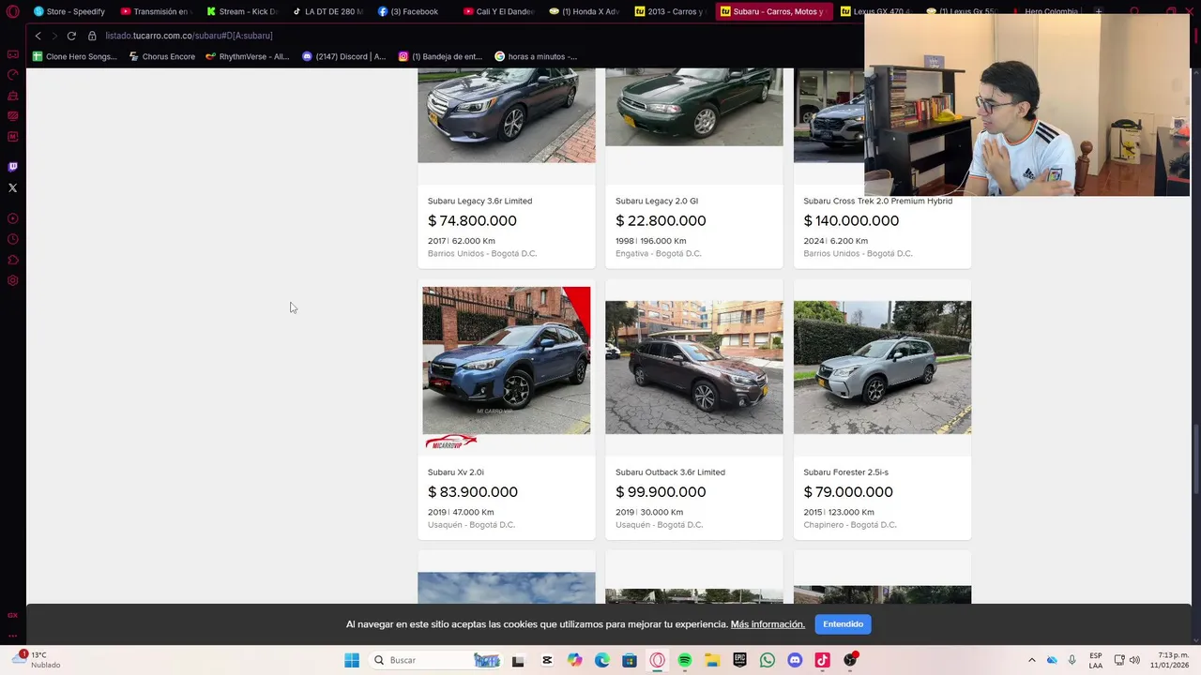Click the site lock icon in address bar
1201x675 pixels.
[92, 36]
